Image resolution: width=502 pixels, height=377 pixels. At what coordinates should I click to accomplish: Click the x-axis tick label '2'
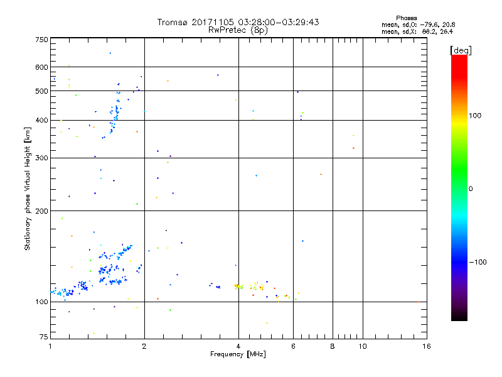[x=144, y=346]
